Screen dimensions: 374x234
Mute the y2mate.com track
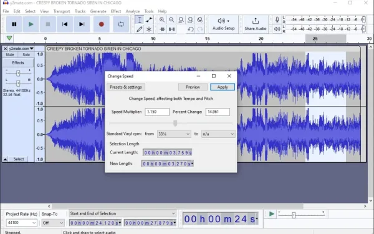(10, 55)
